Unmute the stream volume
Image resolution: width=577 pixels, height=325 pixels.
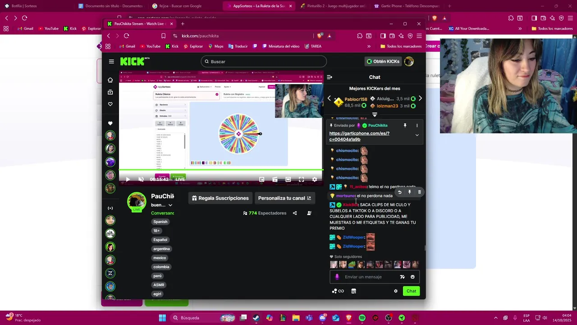141,179
